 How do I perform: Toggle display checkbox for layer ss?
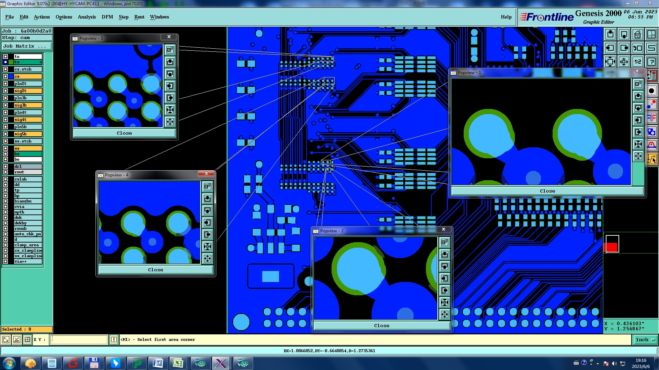5,148
